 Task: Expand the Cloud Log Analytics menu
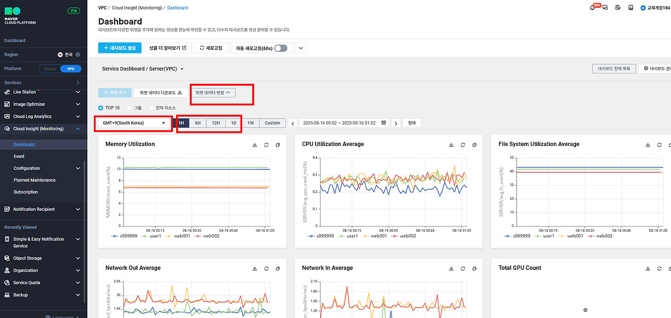click(x=43, y=117)
